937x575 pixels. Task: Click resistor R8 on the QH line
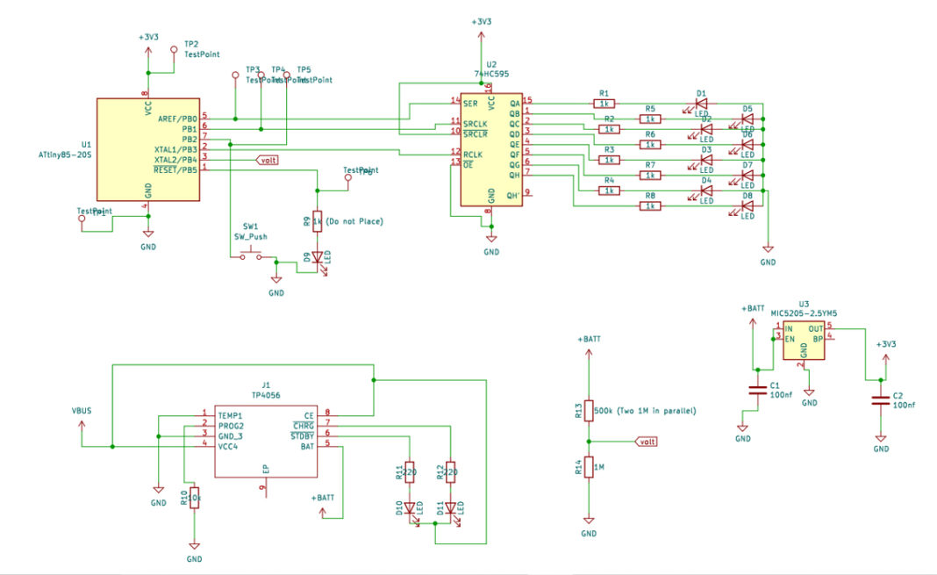(x=650, y=206)
